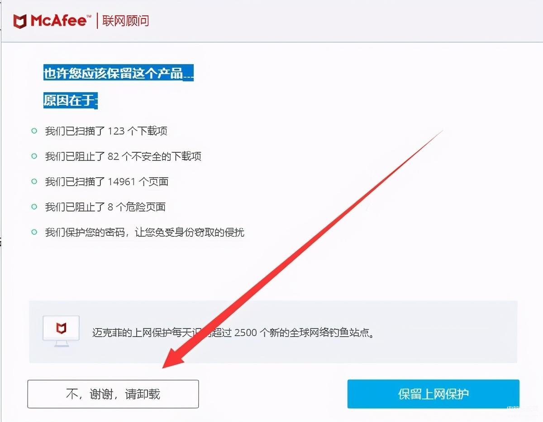Click the 不，谢谢，请卸载 button
The width and height of the screenshot is (543, 422).
click(x=113, y=394)
